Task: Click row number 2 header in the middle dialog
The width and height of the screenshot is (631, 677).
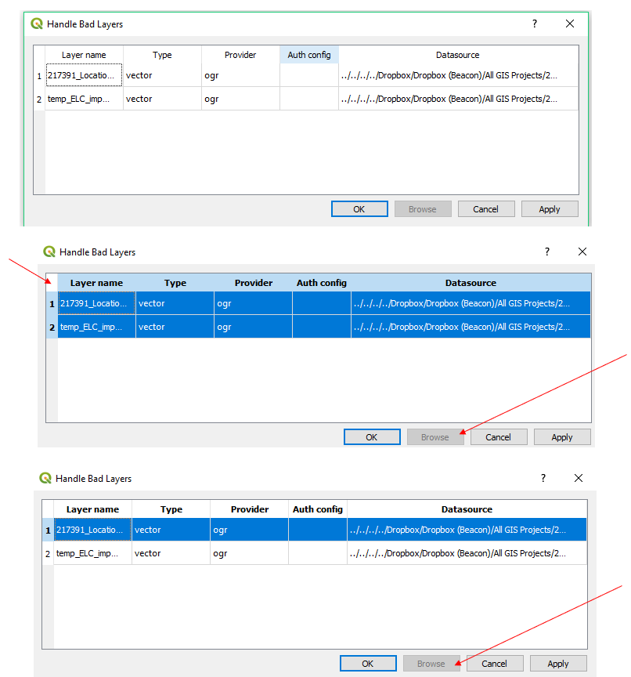Action: (x=52, y=327)
